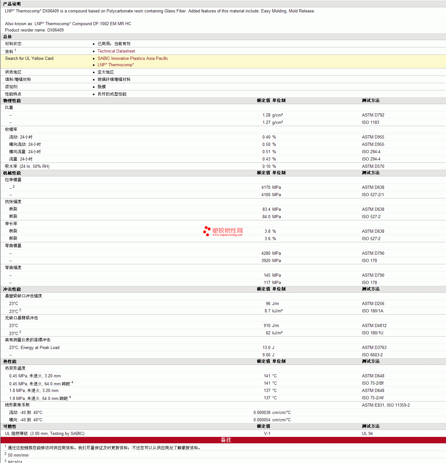
Task: Click 'UL 阻燃等级 (3.00 mm, Testing by SABIC)' label
Action: [45, 433]
